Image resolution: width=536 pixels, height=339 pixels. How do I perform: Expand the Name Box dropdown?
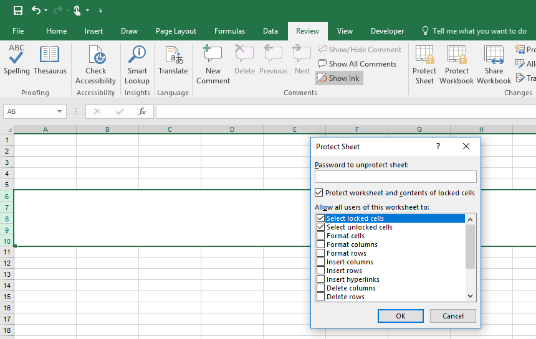(60, 111)
